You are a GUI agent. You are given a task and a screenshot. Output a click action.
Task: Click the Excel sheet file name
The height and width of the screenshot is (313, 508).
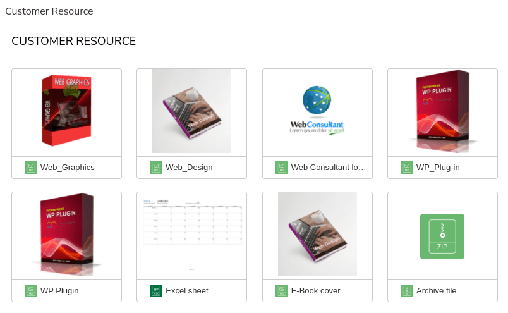(187, 291)
